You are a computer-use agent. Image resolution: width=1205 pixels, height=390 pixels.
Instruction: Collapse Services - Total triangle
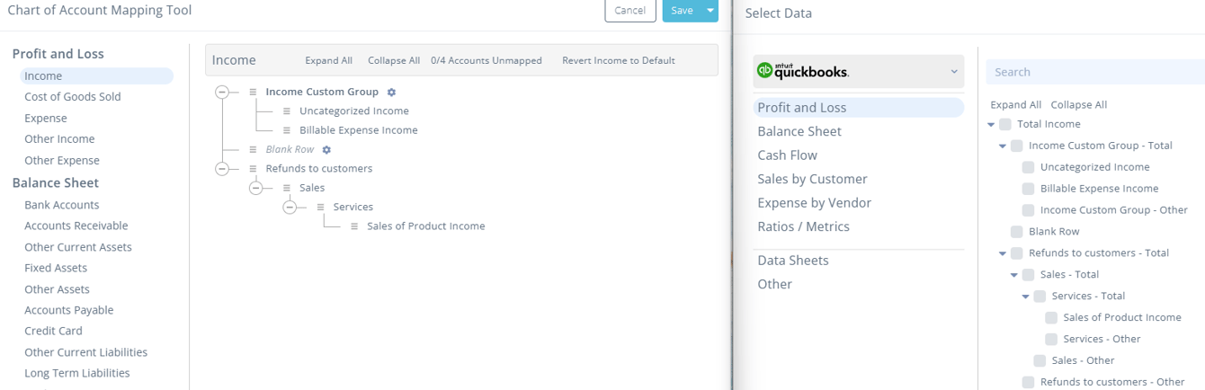click(x=1026, y=297)
